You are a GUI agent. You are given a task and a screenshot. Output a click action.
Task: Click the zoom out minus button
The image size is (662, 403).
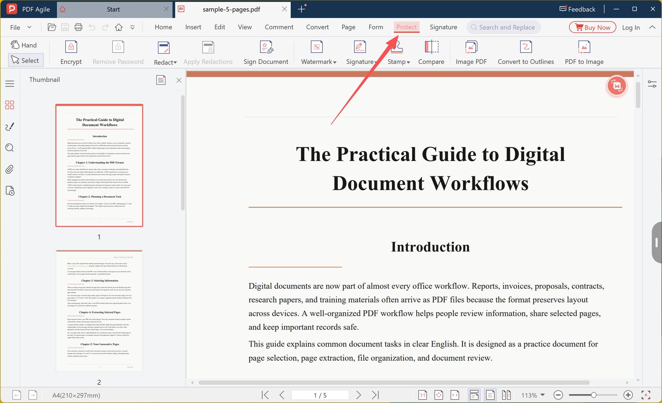(558, 395)
